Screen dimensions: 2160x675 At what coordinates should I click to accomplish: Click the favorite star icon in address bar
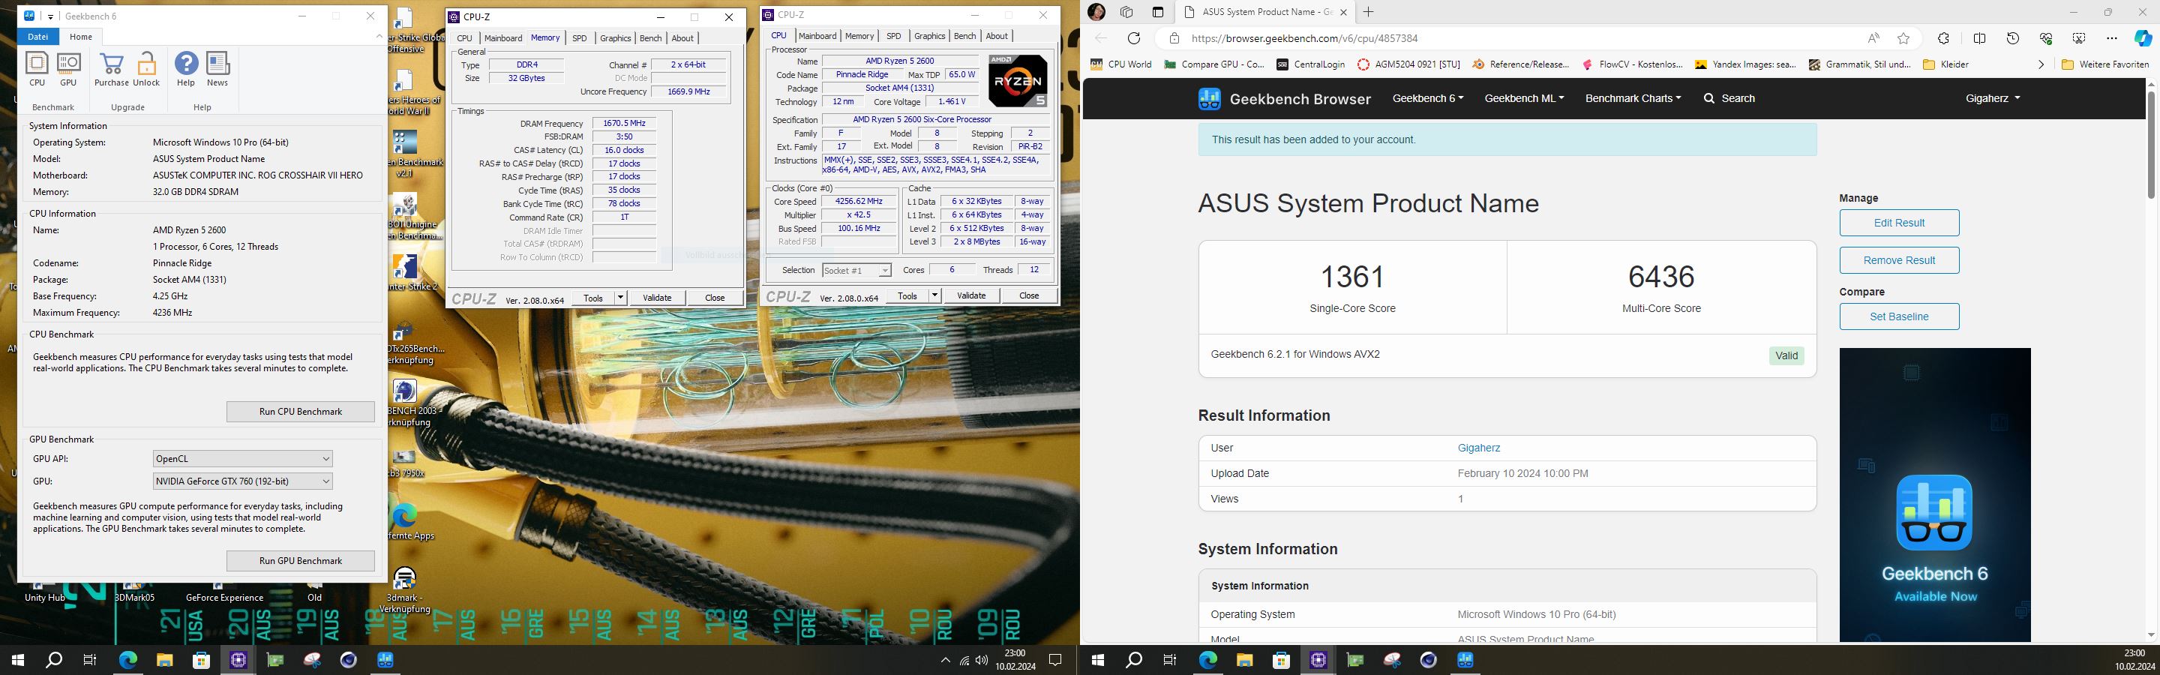pyautogui.click(x=1903, y=37)
